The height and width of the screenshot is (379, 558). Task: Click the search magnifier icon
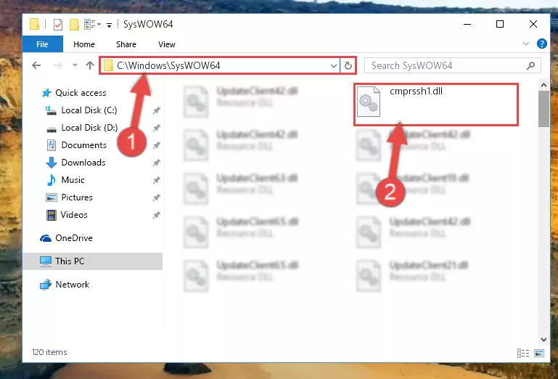coord(530,65)
